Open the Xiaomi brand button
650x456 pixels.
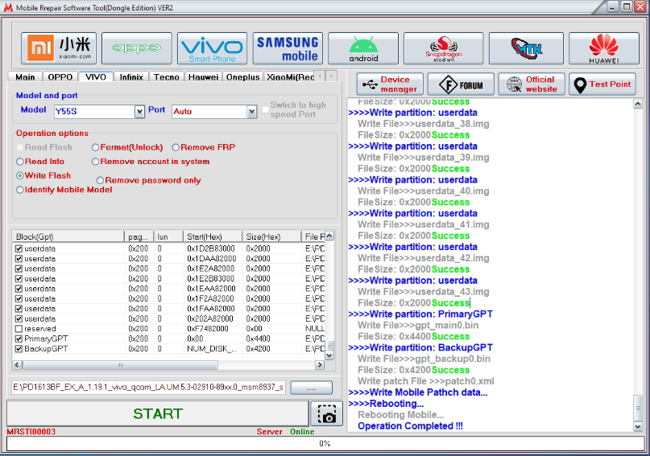[59, 48]
